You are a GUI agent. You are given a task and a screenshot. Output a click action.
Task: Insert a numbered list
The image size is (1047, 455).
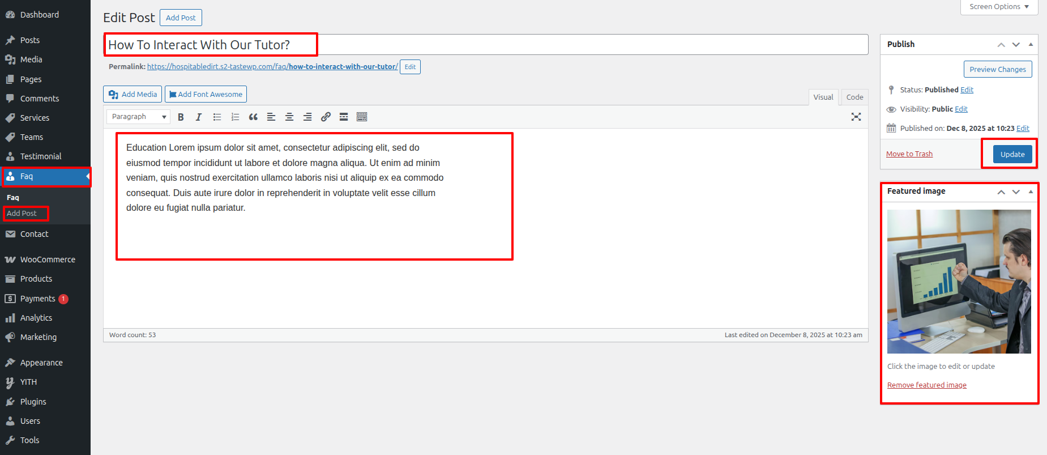point(235,117)
